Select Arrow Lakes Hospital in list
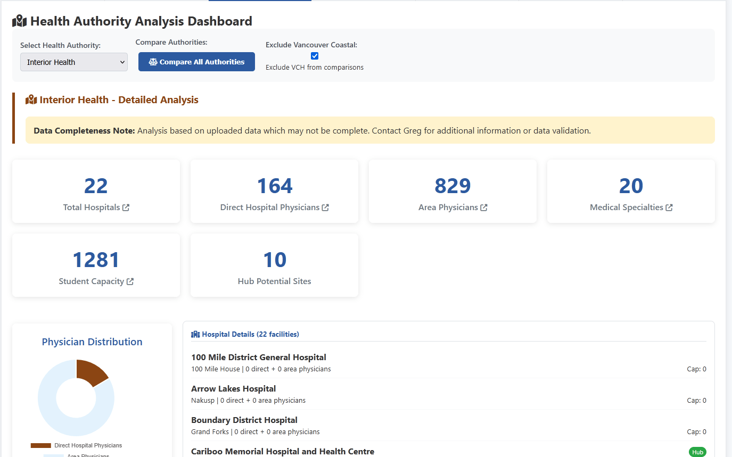This screenshot has height=457, width=732. [233, 389]
